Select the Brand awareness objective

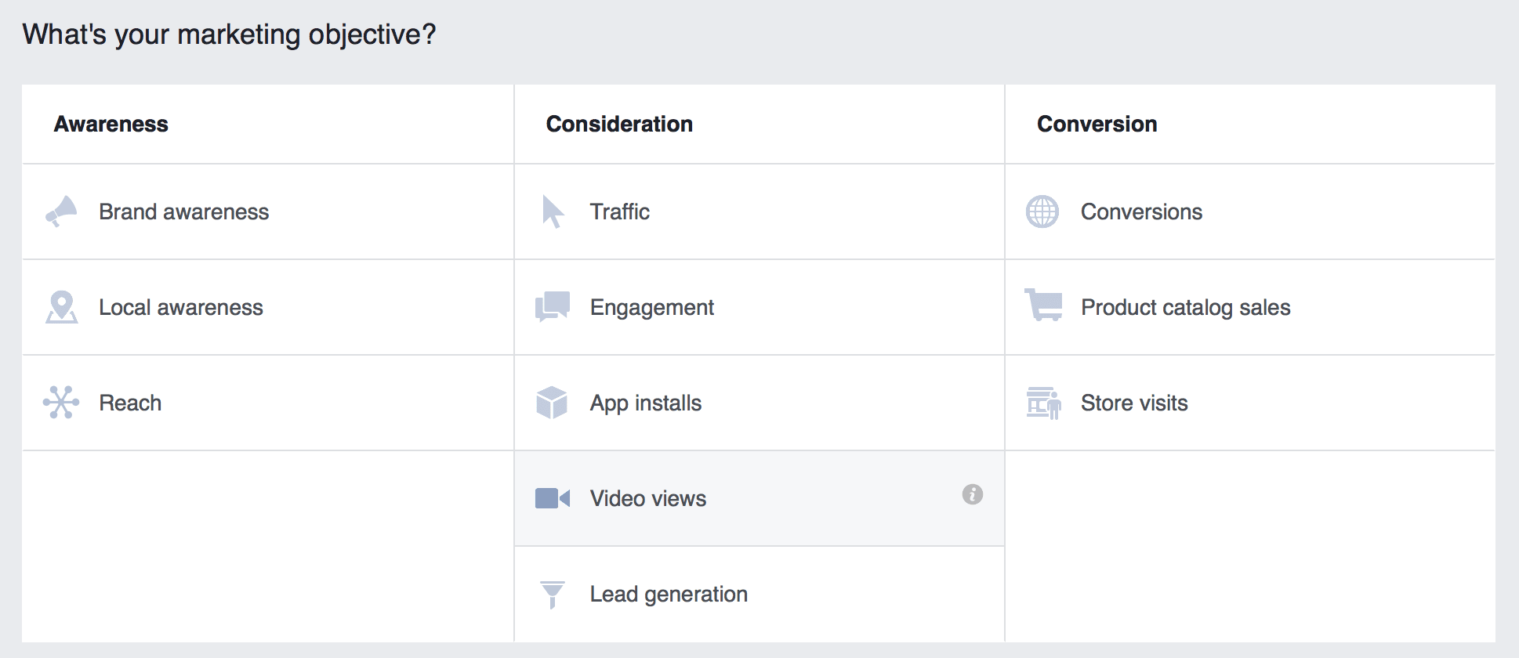tap(183, 211)
